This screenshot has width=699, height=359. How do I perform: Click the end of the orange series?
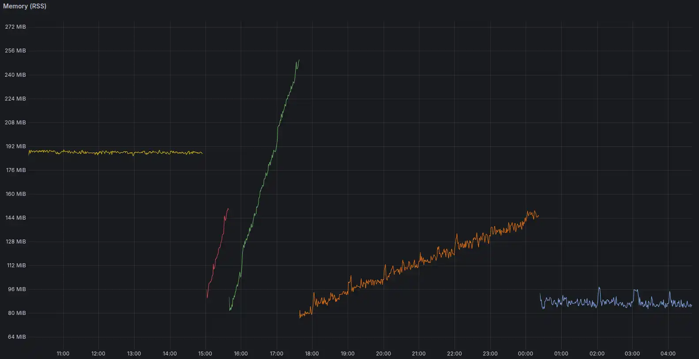[x=538, y=216]
